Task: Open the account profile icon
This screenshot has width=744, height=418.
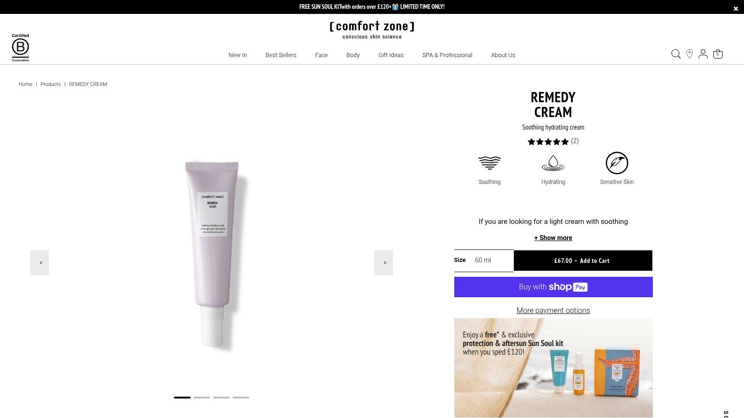Action: [x=703, y=54]
